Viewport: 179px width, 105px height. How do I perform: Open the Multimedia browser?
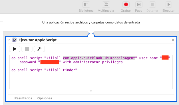coord(106,5)
